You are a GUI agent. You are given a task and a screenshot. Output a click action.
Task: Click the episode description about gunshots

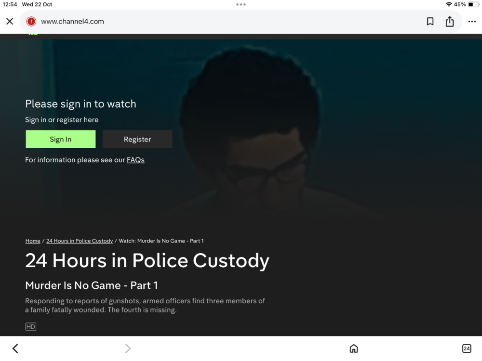[145, 305]
